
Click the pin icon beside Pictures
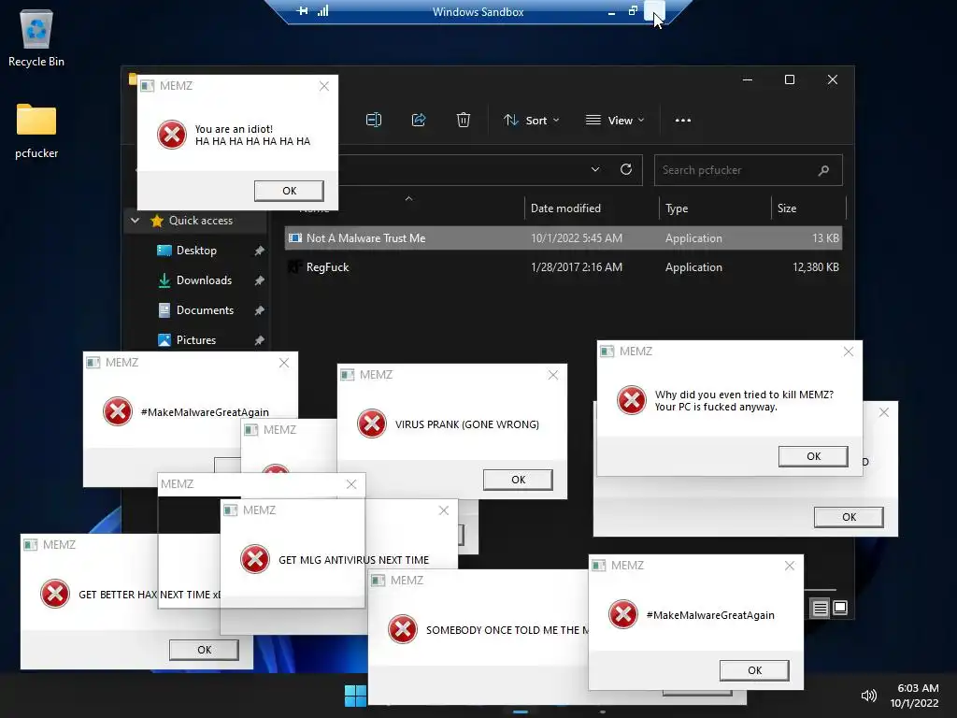coord(260,340)
